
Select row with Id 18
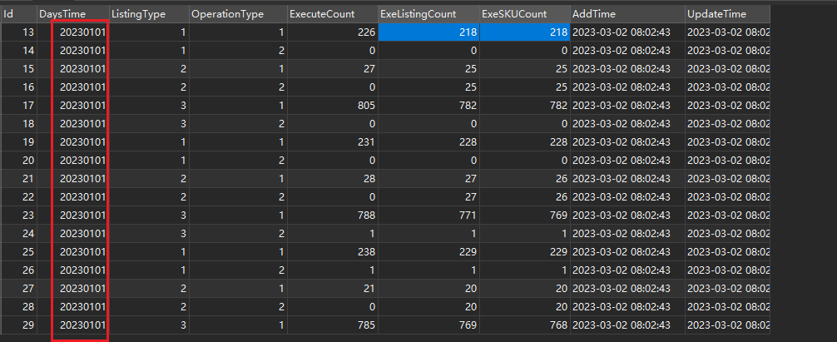(385, 124)
